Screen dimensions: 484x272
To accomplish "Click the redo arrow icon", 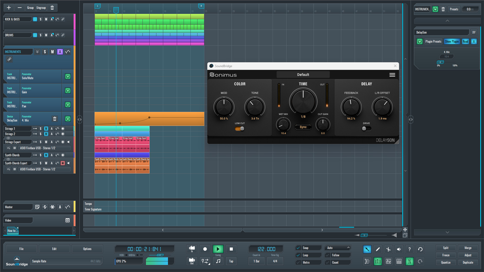I will pyautogui.click(x=420, y=262).
